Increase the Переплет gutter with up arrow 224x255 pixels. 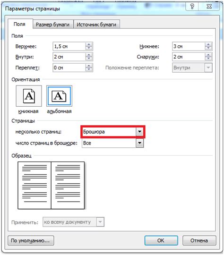click(89, 66)
